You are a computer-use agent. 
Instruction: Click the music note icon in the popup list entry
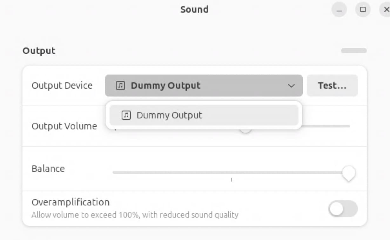click(x=126, y=115)
